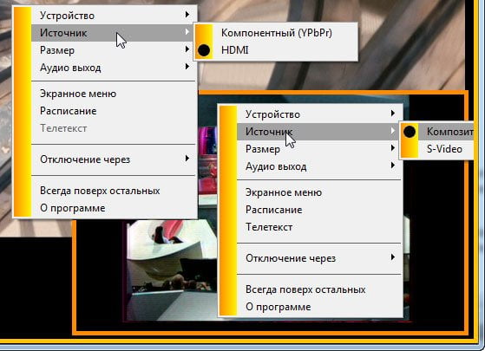Open О программе in upper-left menu
Viewport: 485px width, 351px height.
tap(114, 208)
